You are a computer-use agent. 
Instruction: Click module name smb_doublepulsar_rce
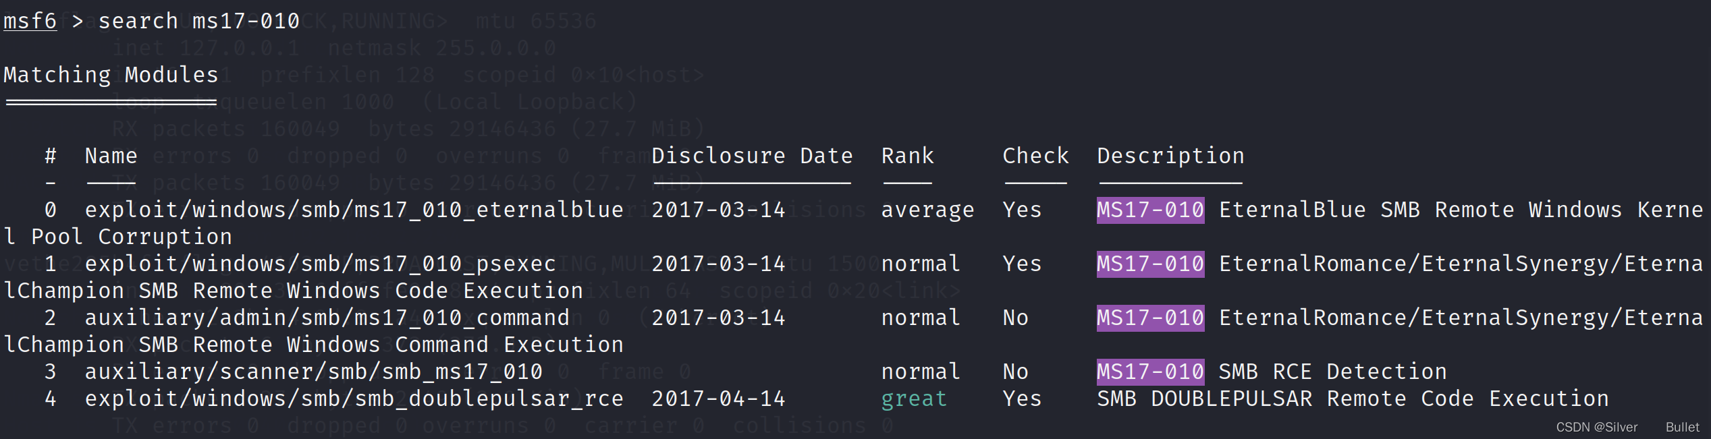(x=354, y=399)
